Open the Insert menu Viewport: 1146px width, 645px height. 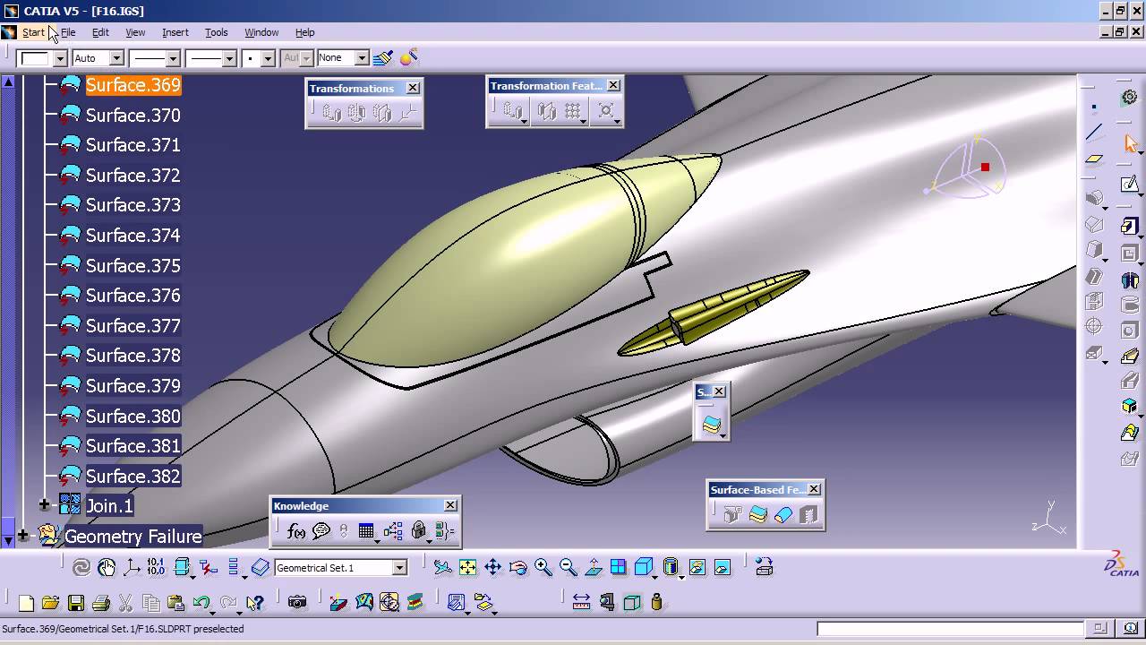[175, 32]
